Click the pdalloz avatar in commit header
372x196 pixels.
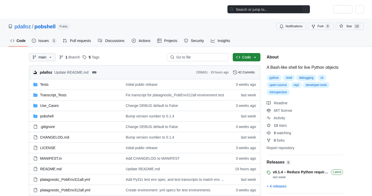(x=35, y=72)
